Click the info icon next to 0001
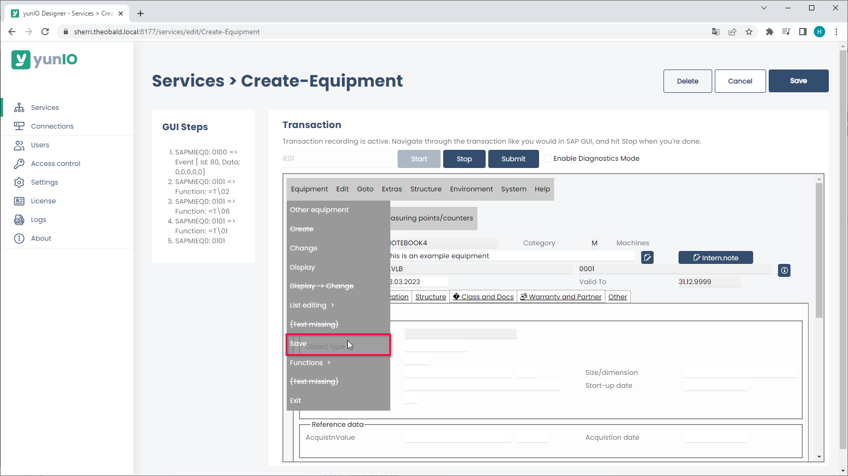Viewport: 848px width, 476px height. click(x=784, y=270)
